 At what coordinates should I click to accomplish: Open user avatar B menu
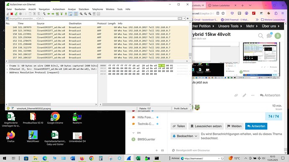278,36
